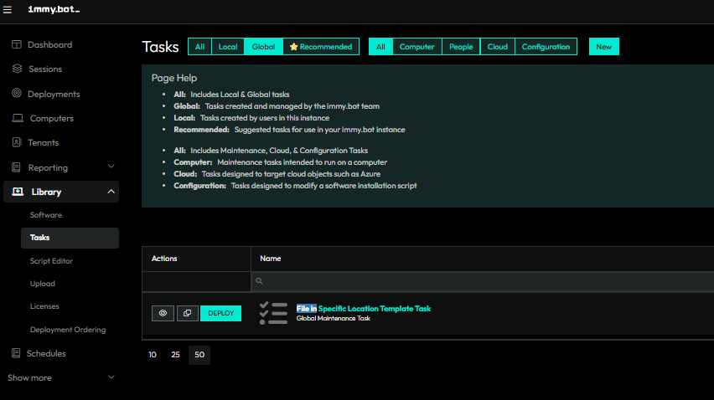Go to Deployment Ordering page
The image size is (714, 400).
coord(68,330)
